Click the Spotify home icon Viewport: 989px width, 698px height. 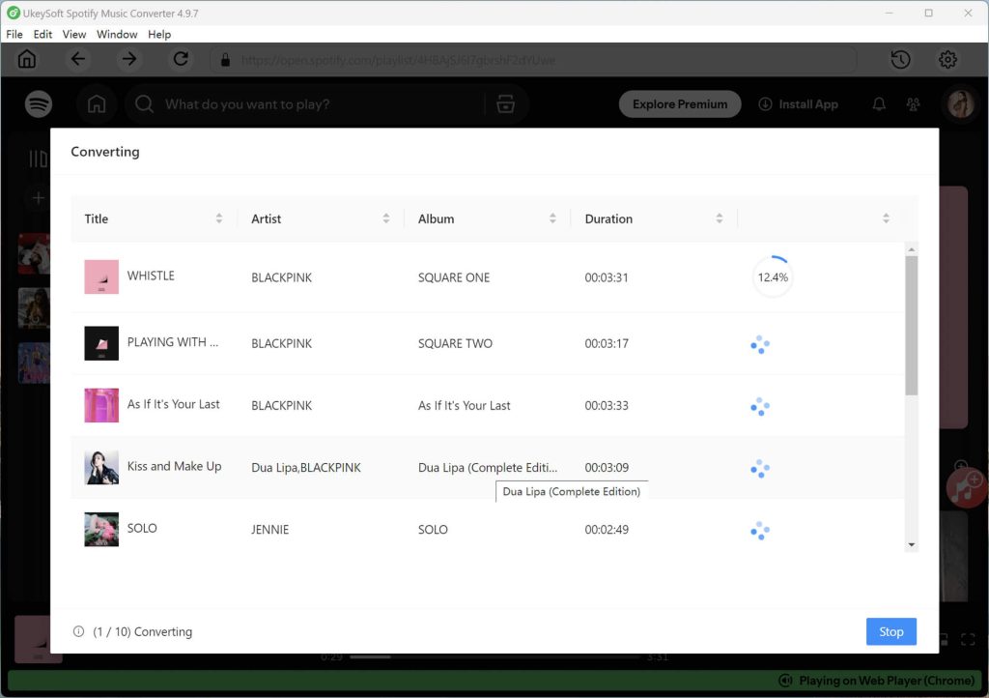(x=97, y=103)
